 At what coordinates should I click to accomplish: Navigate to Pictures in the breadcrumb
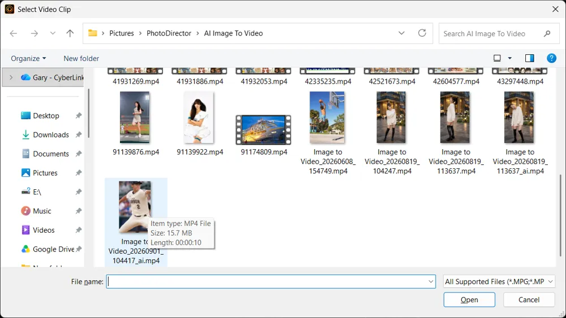122,33
